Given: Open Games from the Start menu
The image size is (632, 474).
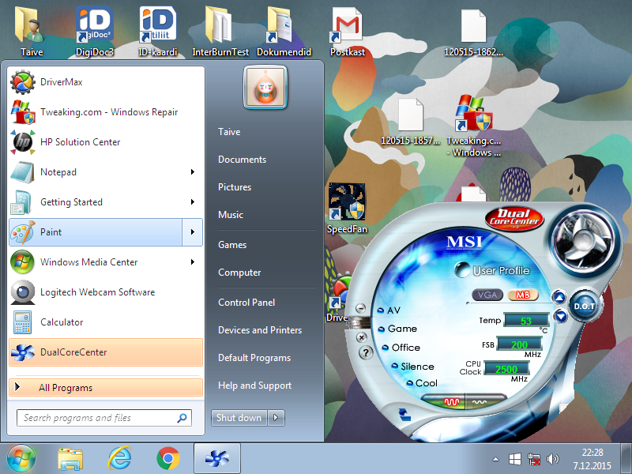Looking at the screenshot, I should pyautogui.click(x=232, y=245).
